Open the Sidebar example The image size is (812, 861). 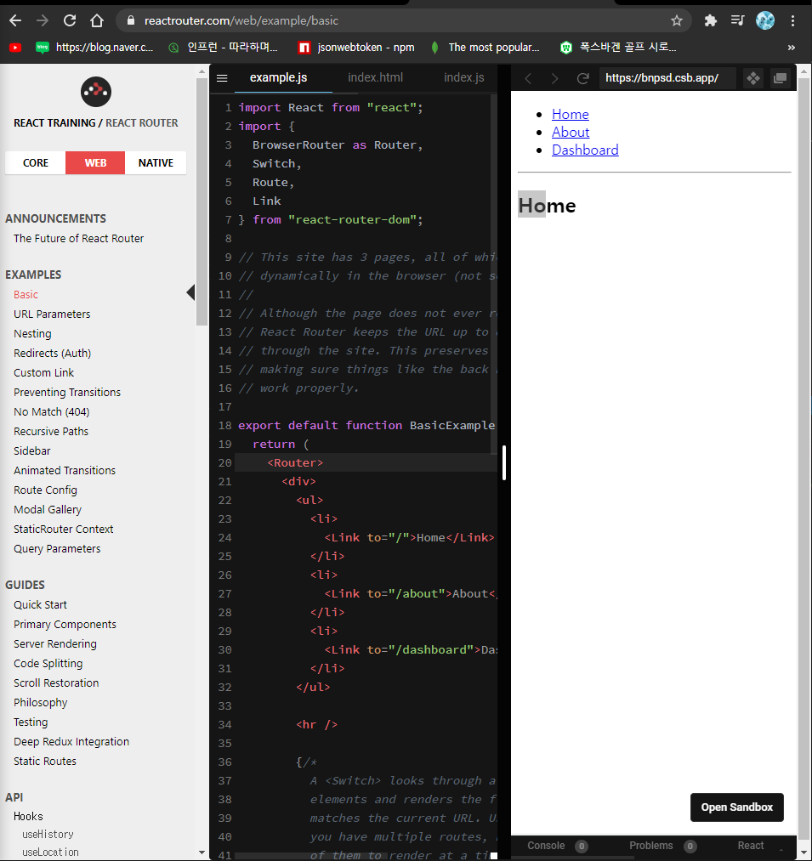(31, 450)
